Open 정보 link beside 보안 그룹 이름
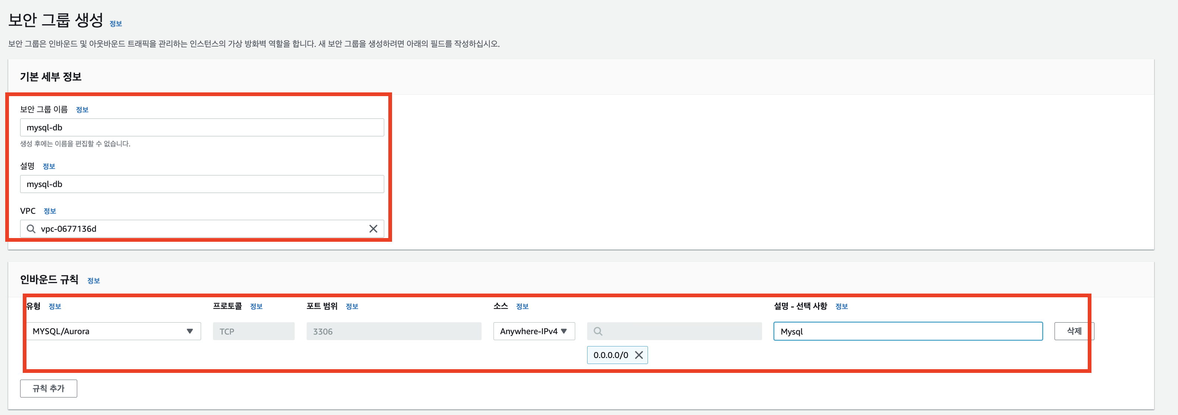Screen dimensions: 1178x415 (x=82, y=110)
